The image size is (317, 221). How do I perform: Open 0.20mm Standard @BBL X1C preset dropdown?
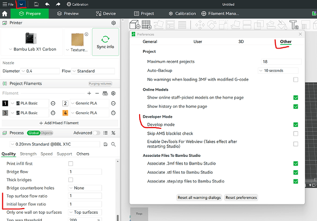(x=55, y=144)
